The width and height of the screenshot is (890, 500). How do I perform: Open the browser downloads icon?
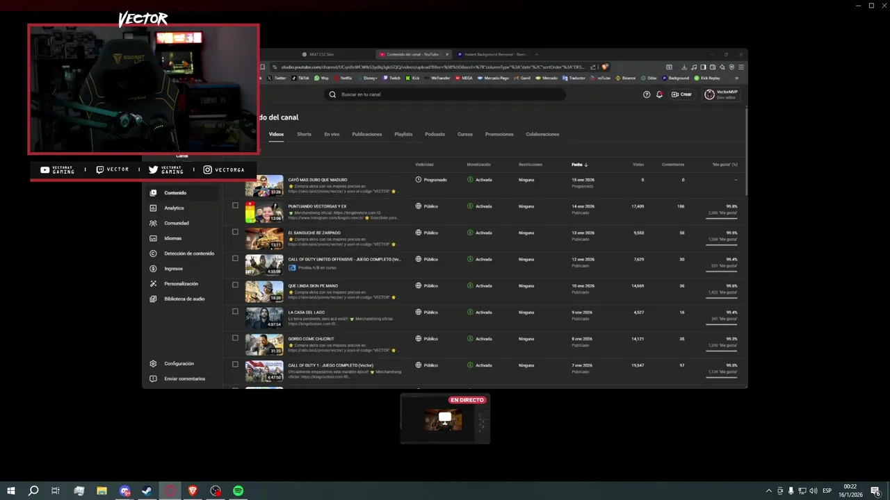(684, 67)
